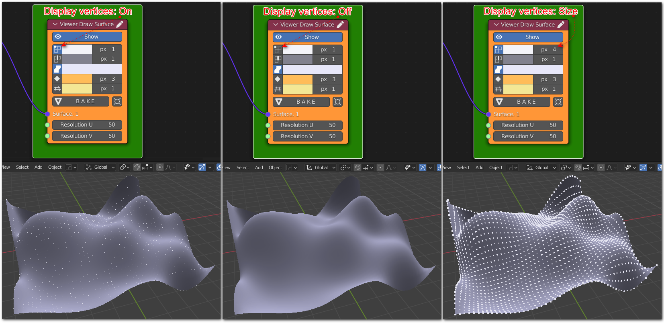Viewport: 664px width, 323px height.
Task: Click vertex size px 4 field in 'Display vertices: Size' node
Action: [x=548, y=49]
